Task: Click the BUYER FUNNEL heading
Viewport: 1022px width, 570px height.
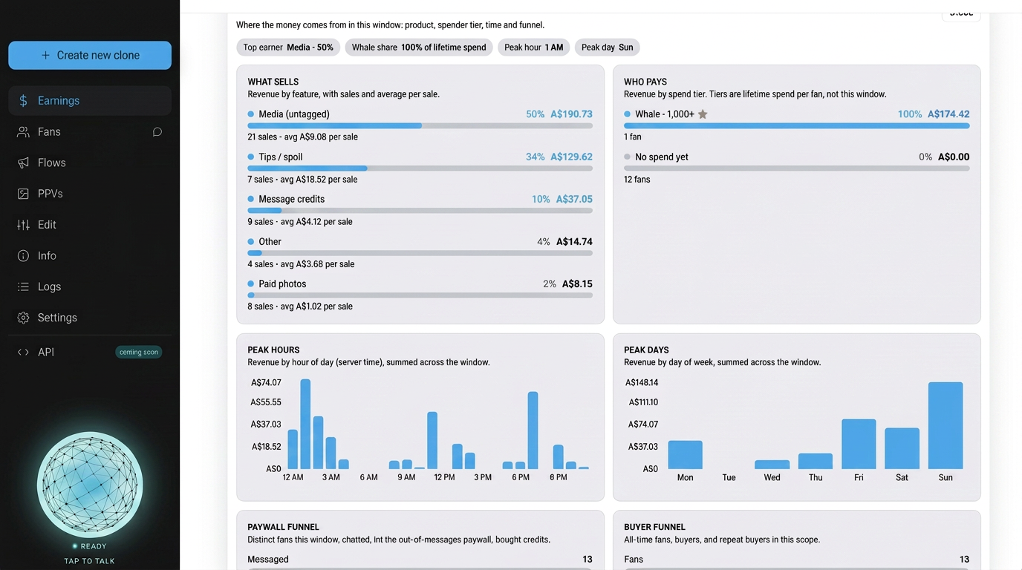Action: tap(654, 528)
